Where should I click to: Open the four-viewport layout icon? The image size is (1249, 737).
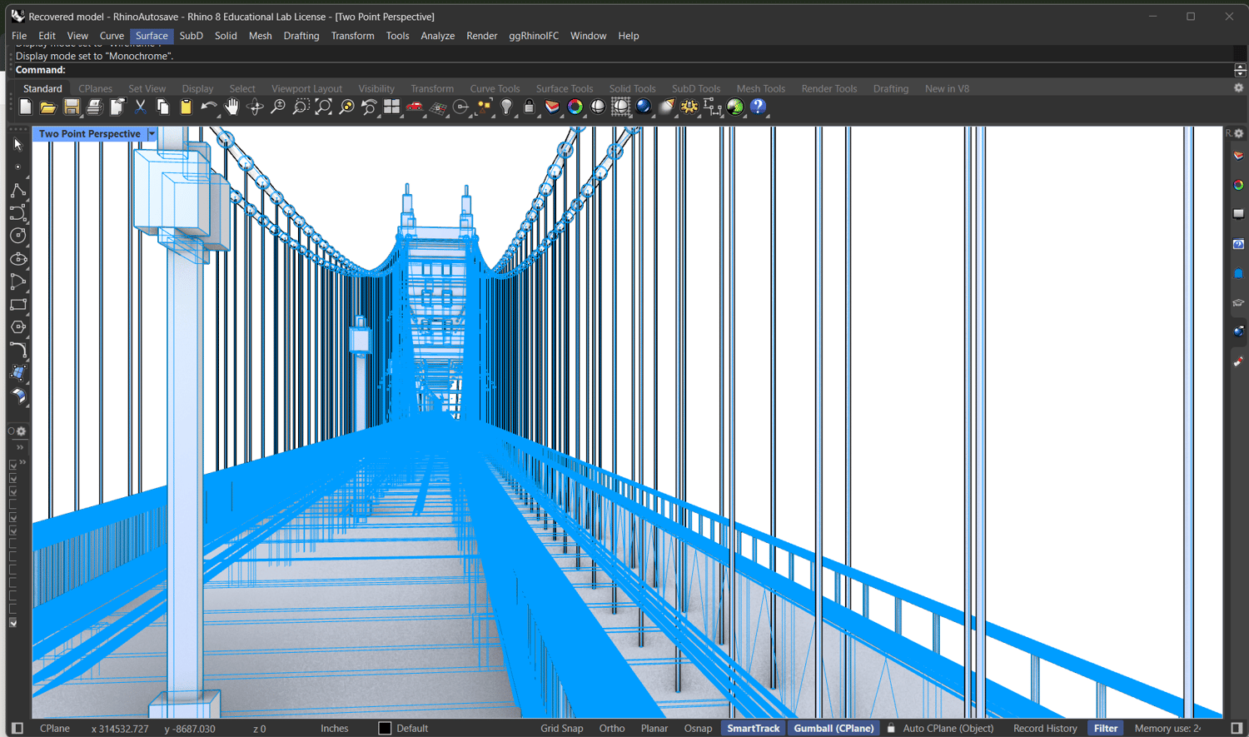(391, 107)
